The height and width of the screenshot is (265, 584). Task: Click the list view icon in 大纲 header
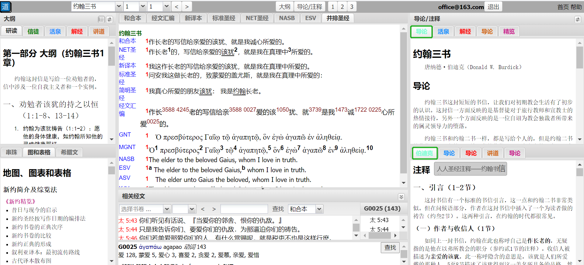101,19
